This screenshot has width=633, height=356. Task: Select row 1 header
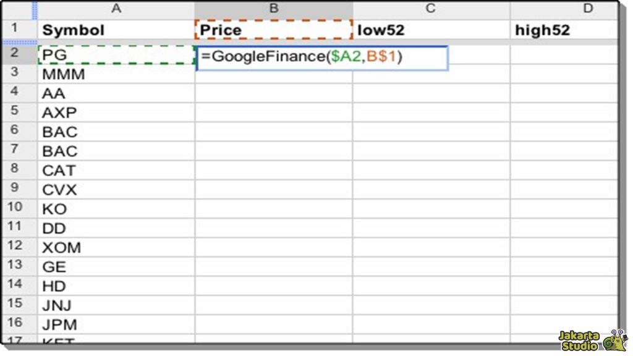15,28
